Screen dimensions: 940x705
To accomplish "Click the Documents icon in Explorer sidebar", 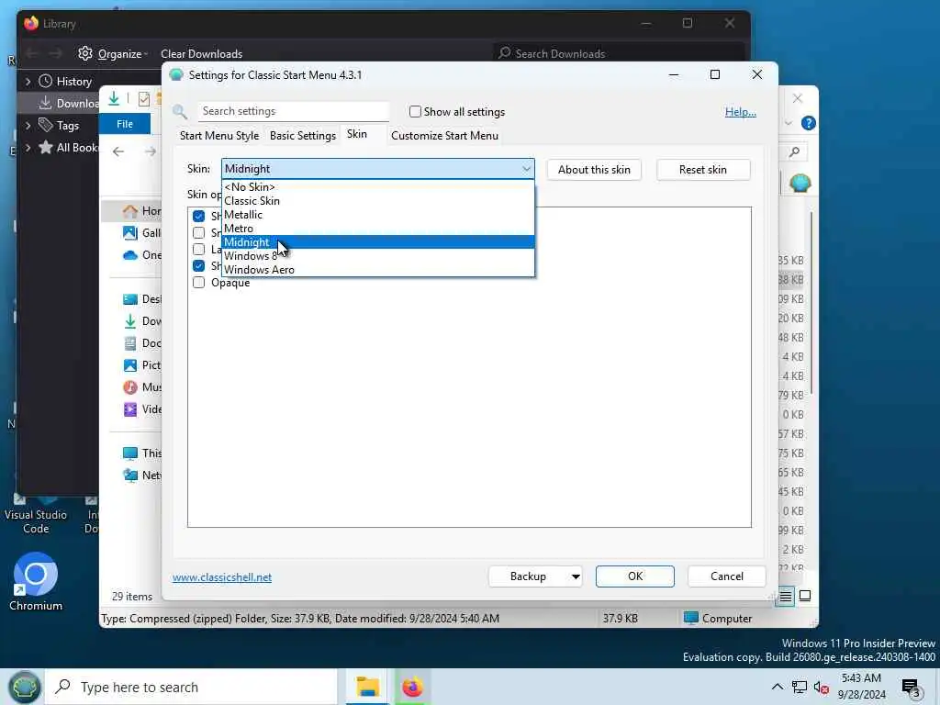I will [130, 343].
